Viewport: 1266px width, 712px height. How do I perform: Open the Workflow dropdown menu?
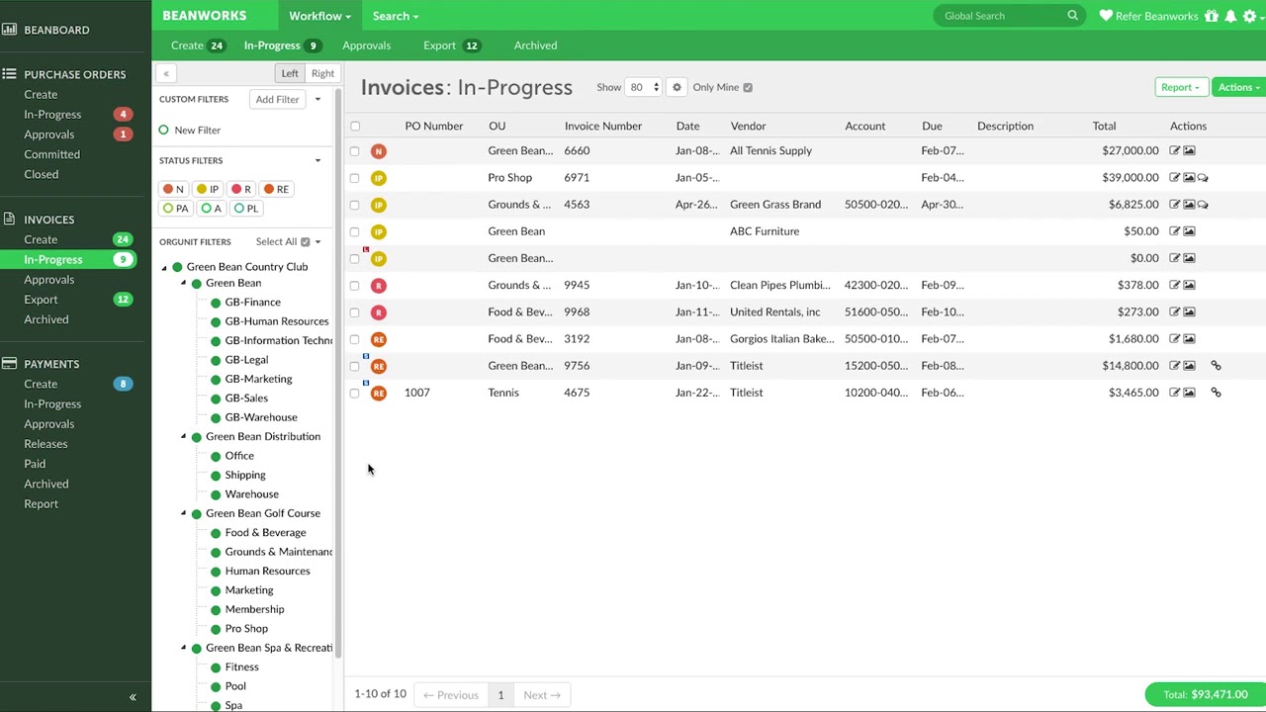point(319,16)
